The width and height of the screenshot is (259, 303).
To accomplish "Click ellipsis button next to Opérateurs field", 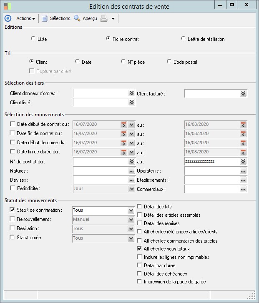I will pyautogui.click(x=243, y=171).
